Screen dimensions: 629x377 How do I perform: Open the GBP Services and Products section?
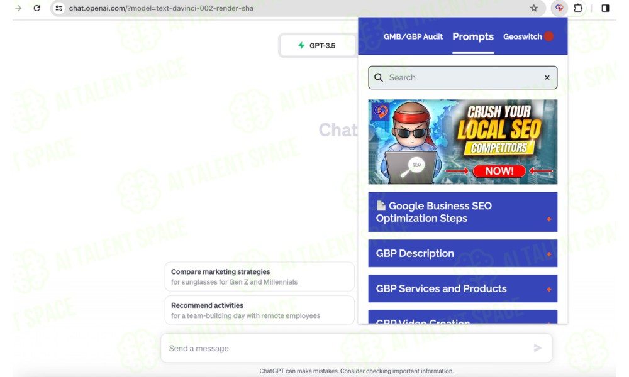click(462, 288)
